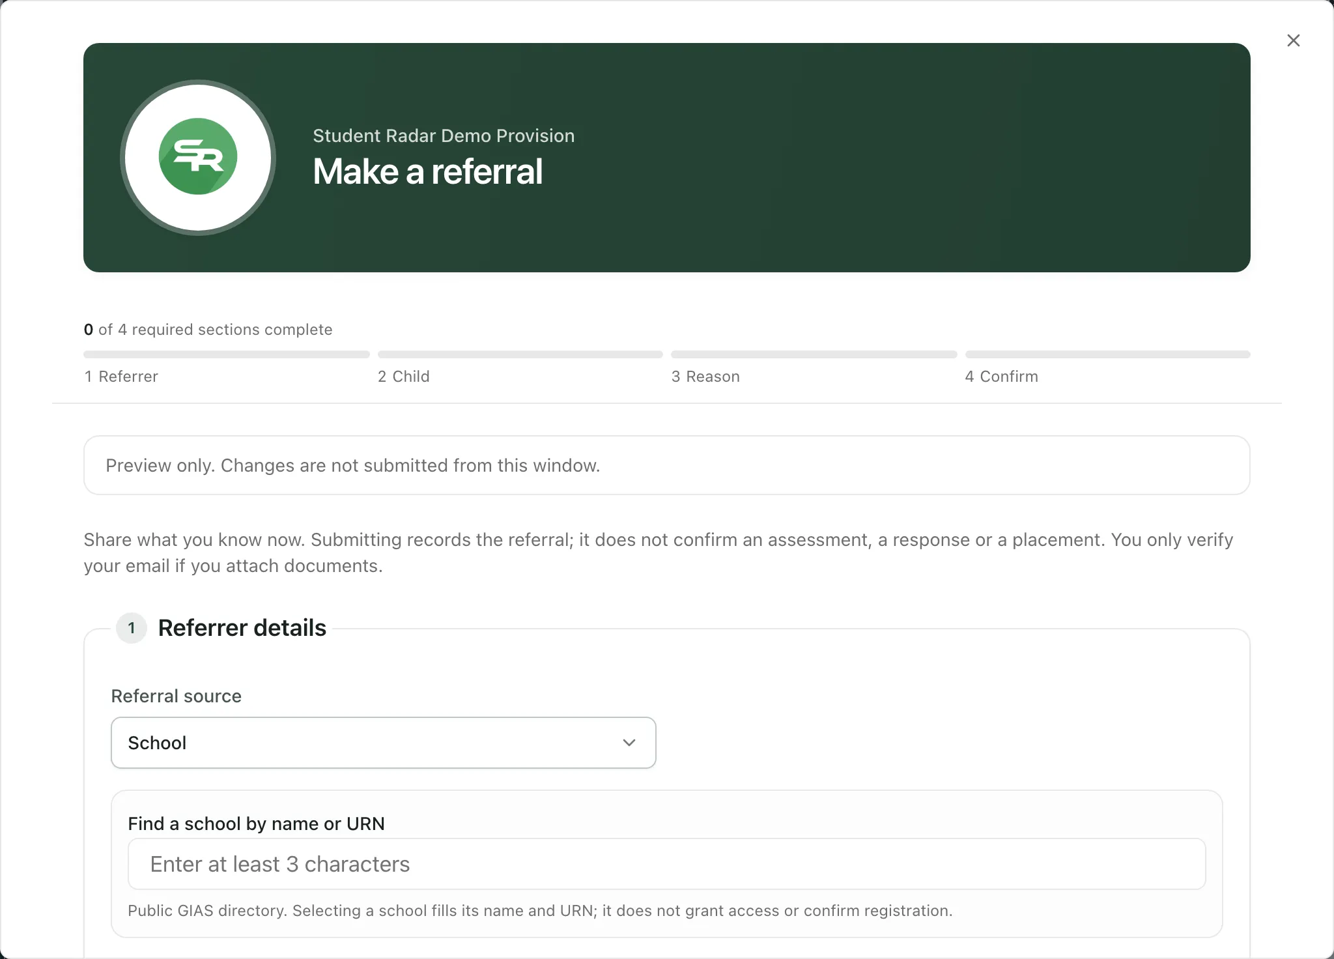Screen dimensions: 1334x959
Task: Open the Referral source dropdown
Action: [x=383, y=743]
